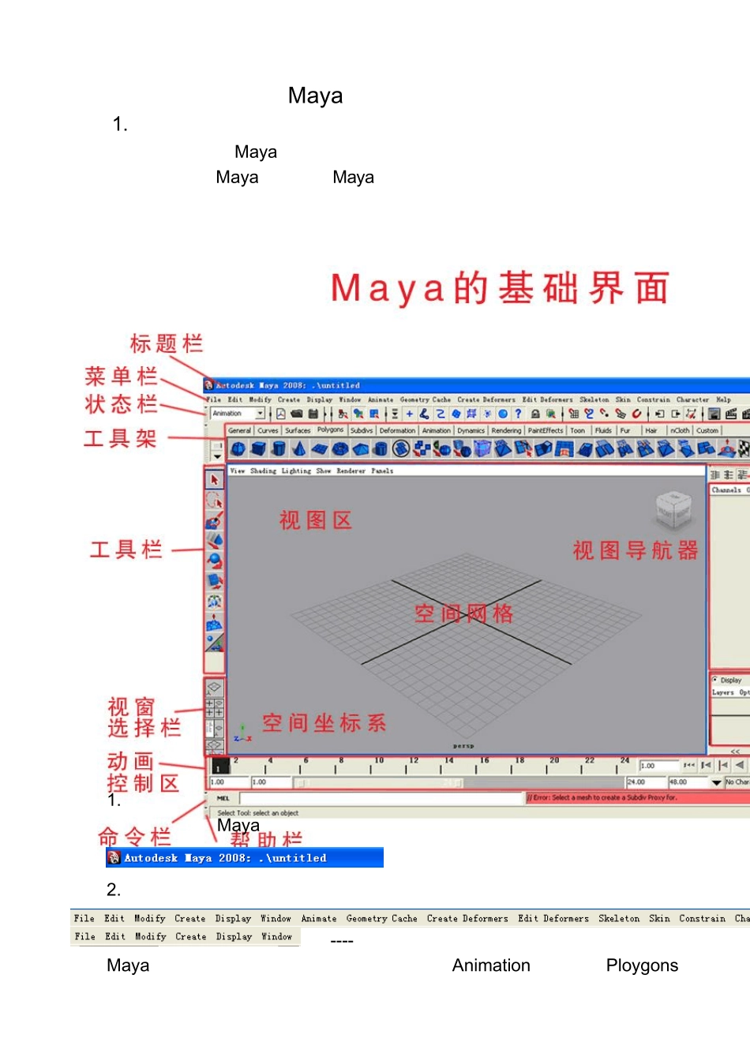Open the shelf options arrow menu
750x1061 pixels.
(x=217, y=456)
